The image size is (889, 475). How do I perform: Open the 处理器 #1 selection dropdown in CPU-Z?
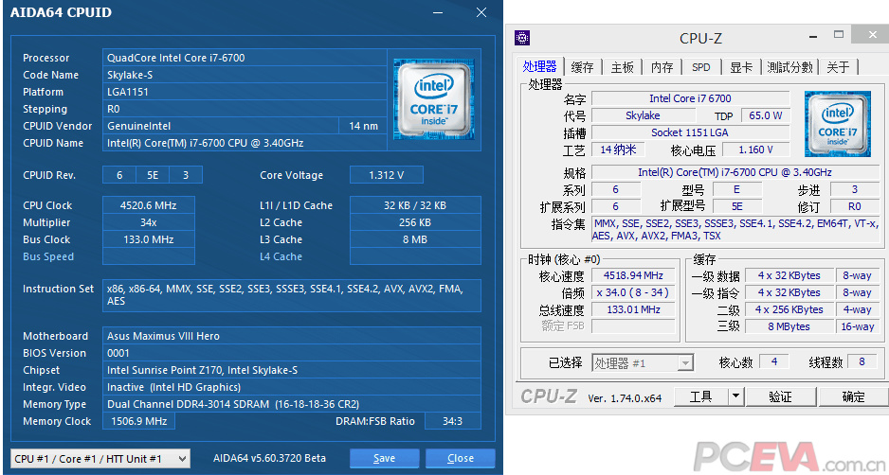643,363
